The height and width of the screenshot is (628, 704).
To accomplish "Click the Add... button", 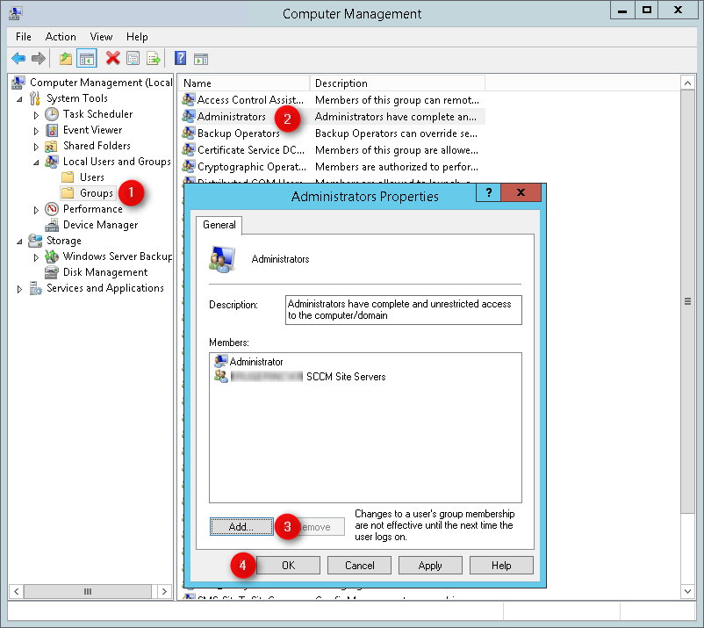I will [241, 526].
